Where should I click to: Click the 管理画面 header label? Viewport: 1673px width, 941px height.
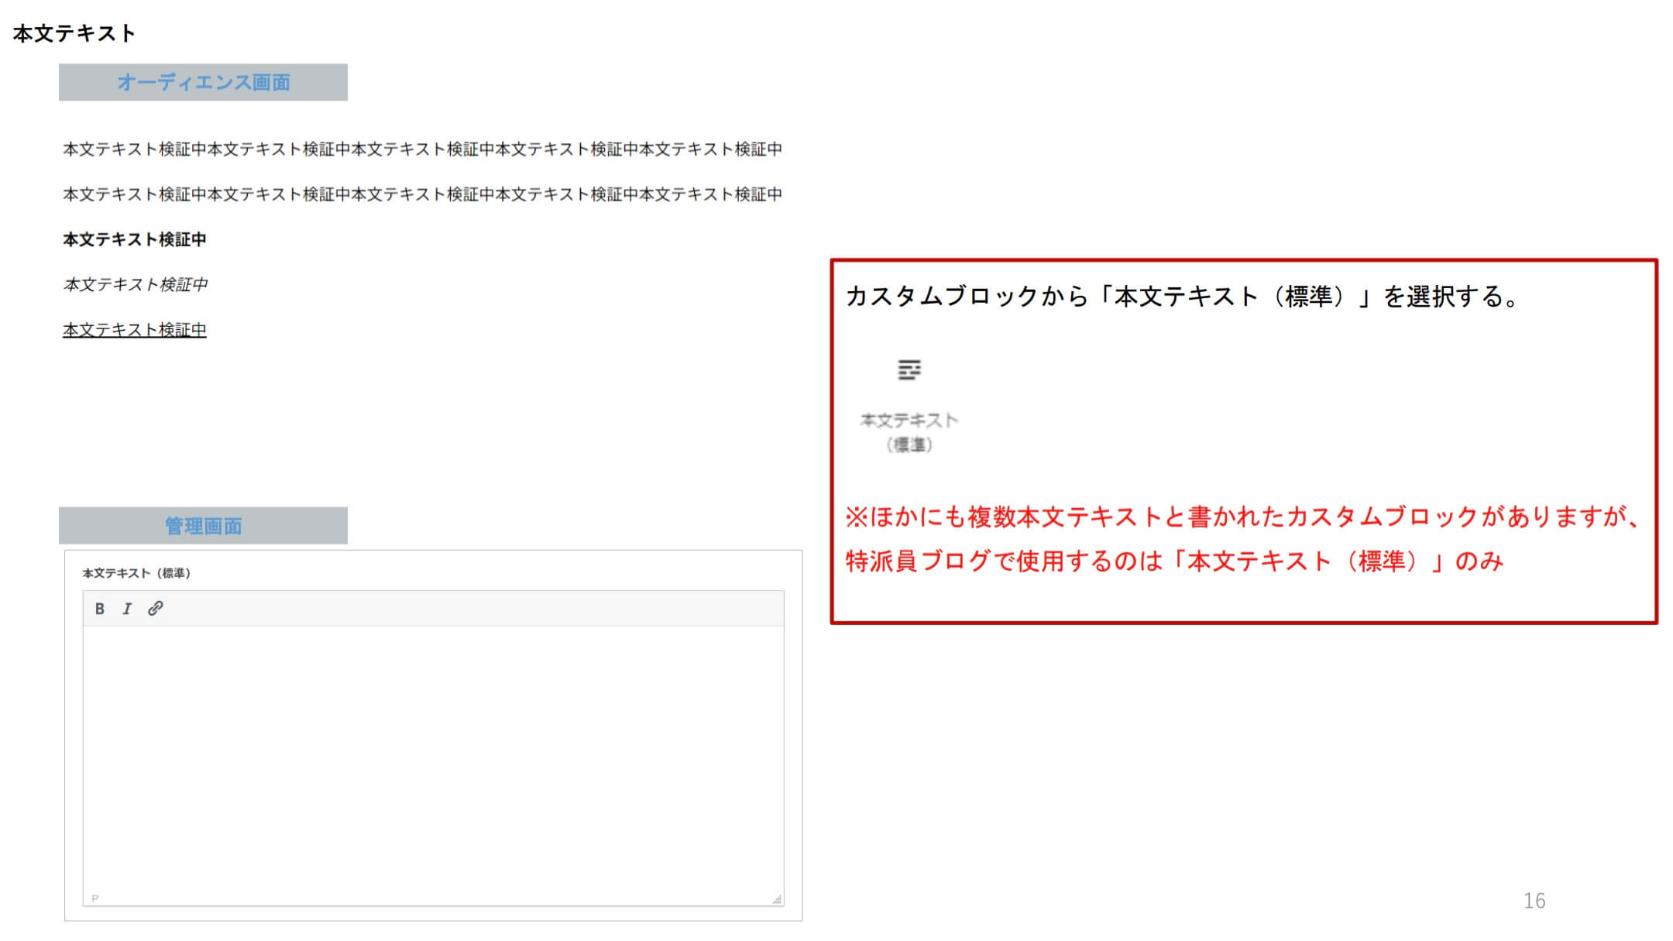(203, 526)
